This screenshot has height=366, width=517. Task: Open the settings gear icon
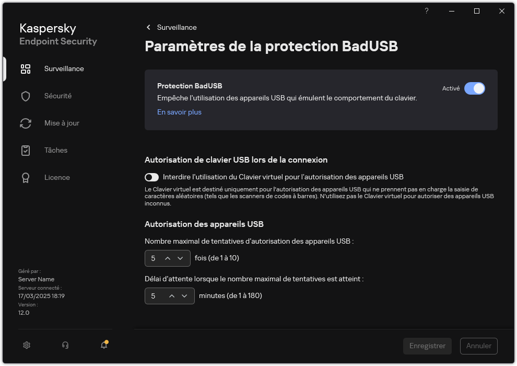pyautogui.click(x=26, y=345)
